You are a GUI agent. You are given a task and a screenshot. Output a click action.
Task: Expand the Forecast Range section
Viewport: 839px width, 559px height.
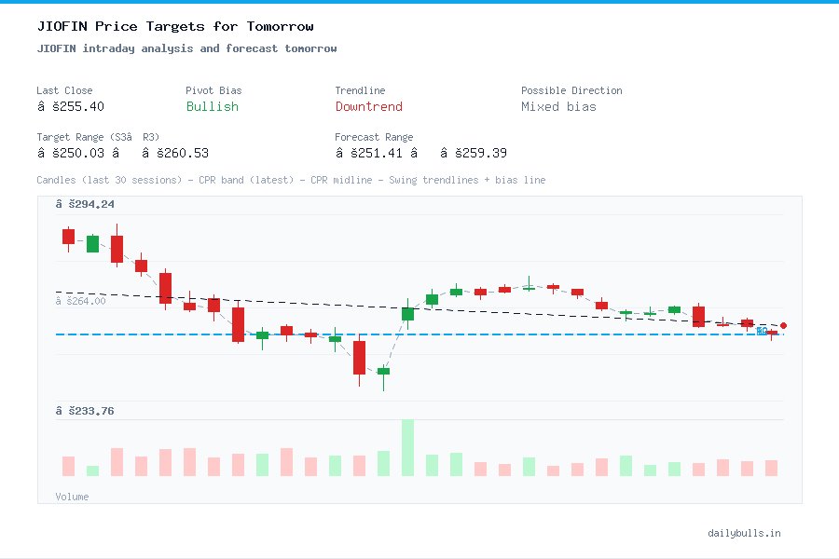[375, 137]
